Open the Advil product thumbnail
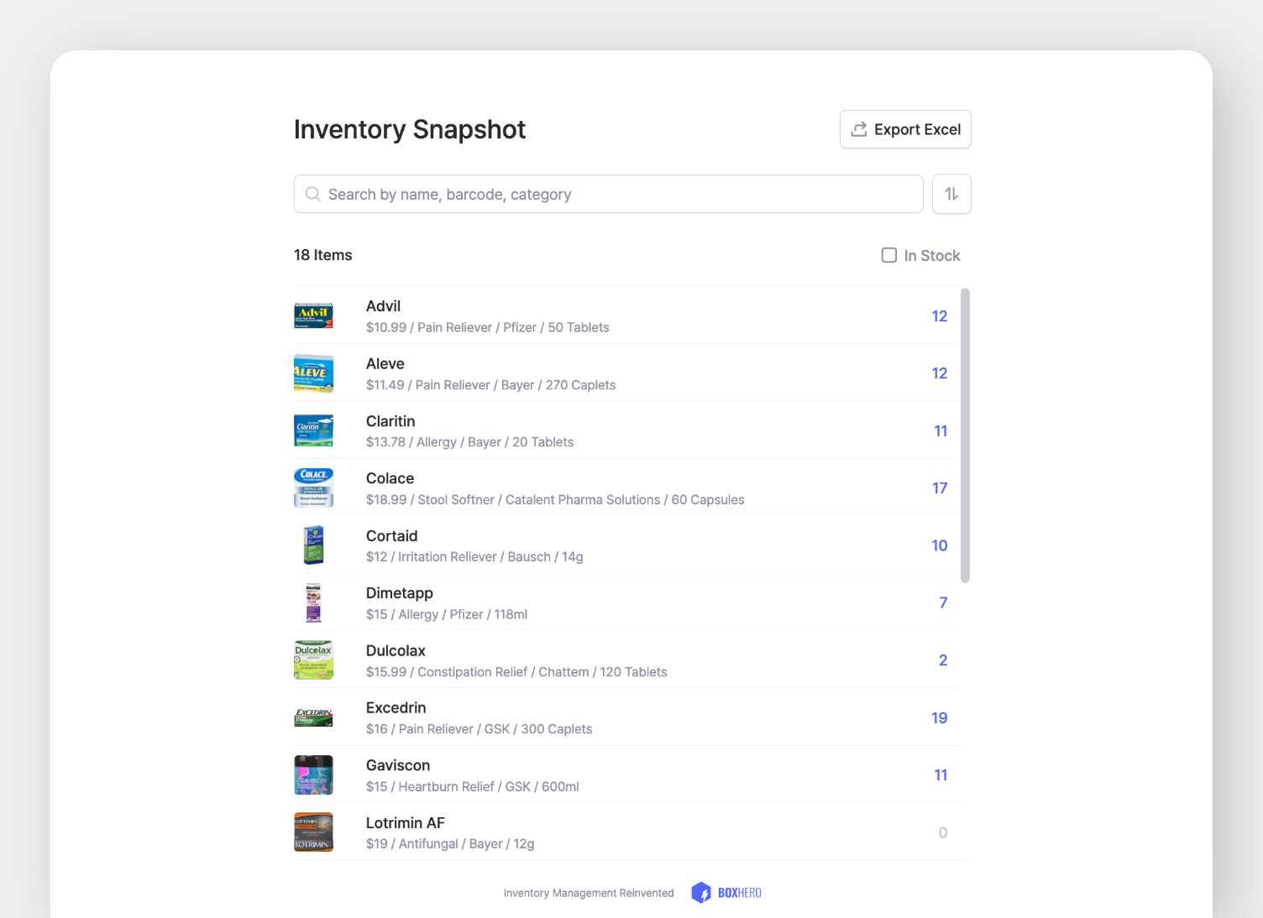Viewport: 1263px width, 918px height. tap(313, 316)
